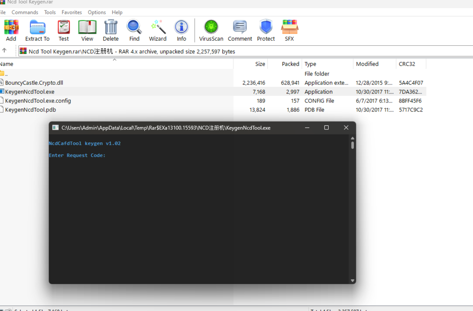The image size is (473, 311).
Task: Open the Add to archive dialog
Action: [11, 28]
